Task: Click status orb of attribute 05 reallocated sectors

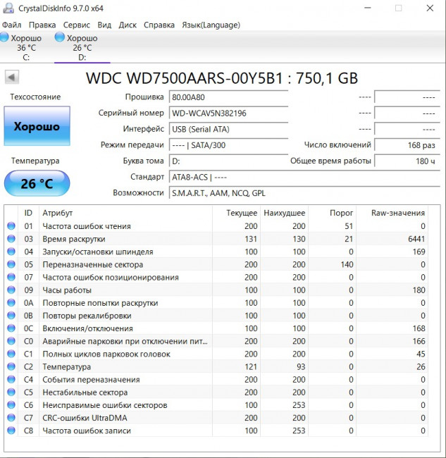Action: (11, 264)
